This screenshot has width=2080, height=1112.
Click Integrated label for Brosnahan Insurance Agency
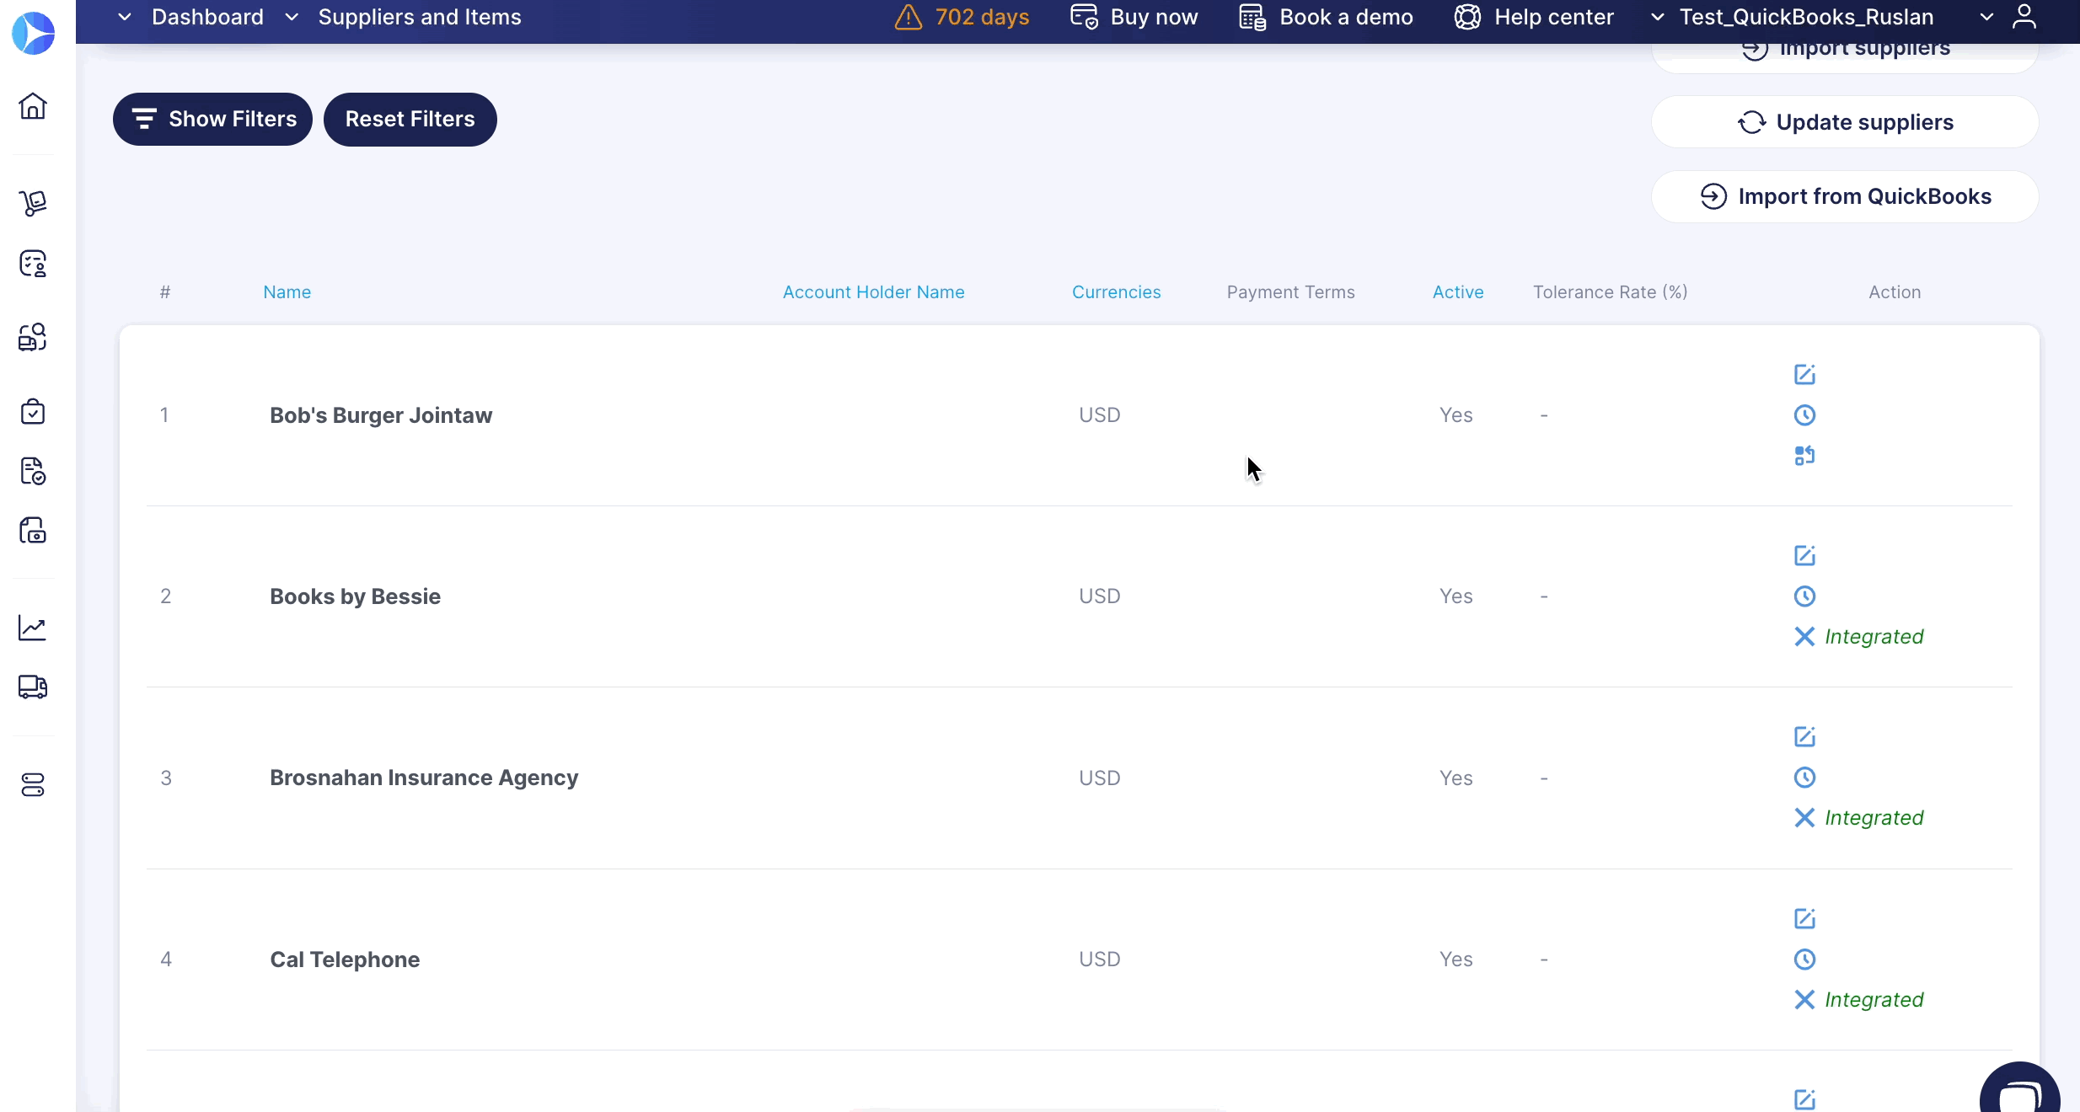(x=1874, y=818)
